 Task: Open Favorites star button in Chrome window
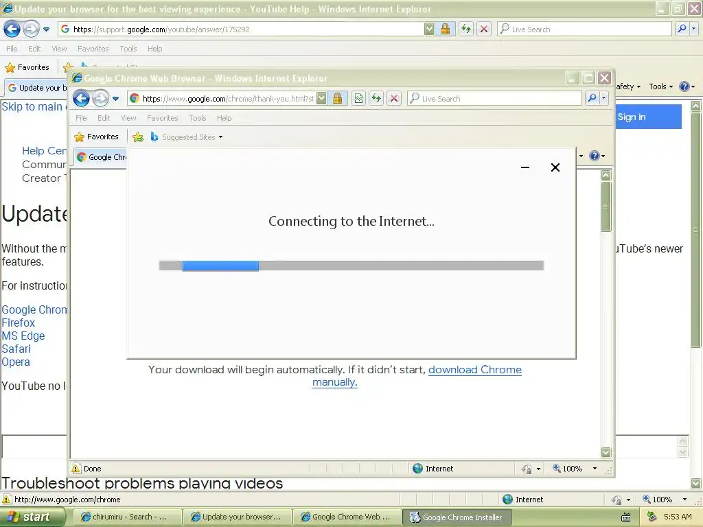[x=97, y=137]
